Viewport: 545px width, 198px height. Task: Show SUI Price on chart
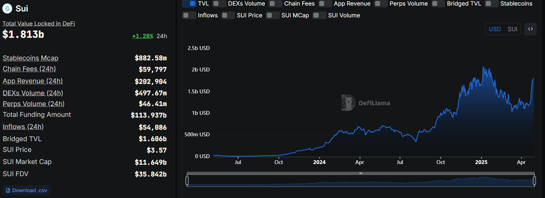(228, 15)
